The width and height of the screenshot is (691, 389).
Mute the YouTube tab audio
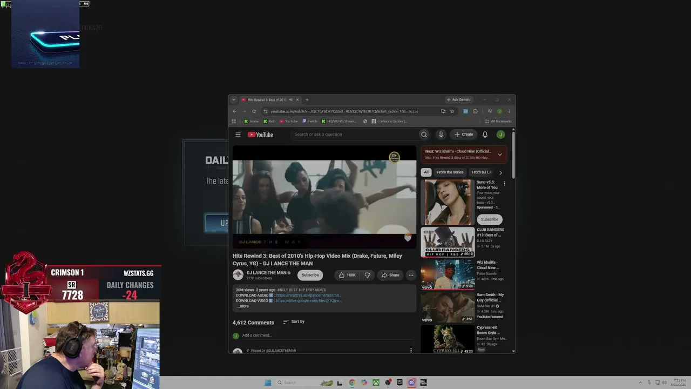click(290, 99)
